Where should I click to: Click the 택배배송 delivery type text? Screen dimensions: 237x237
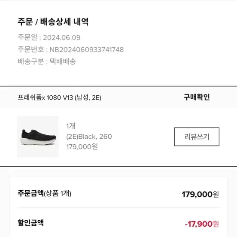click(x=63, y=61)
